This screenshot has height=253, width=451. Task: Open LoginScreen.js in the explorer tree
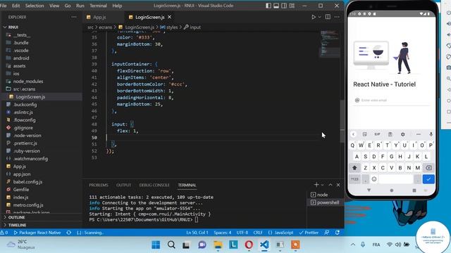pyautogui.click(x=30, y=97)
